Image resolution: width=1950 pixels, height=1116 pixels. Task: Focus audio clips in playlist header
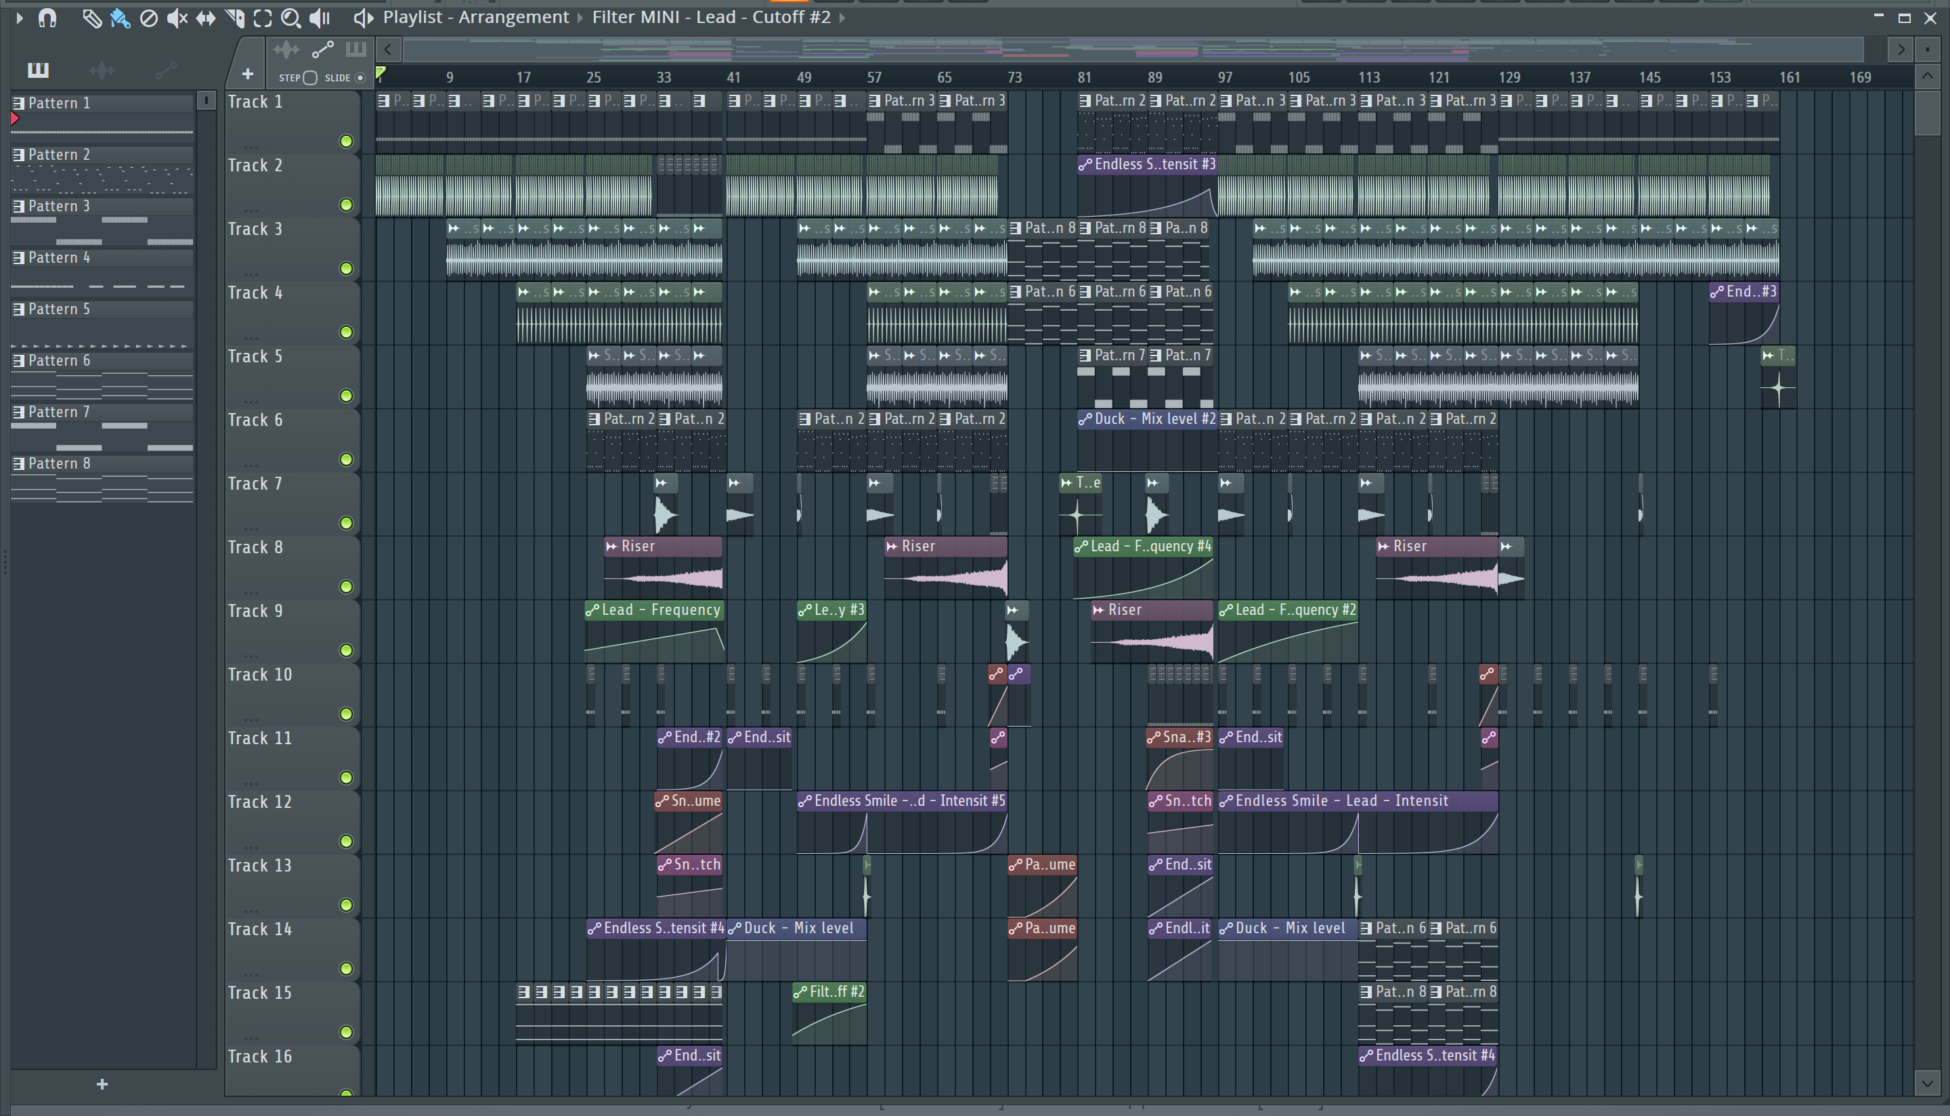click(x=286, y=50)
